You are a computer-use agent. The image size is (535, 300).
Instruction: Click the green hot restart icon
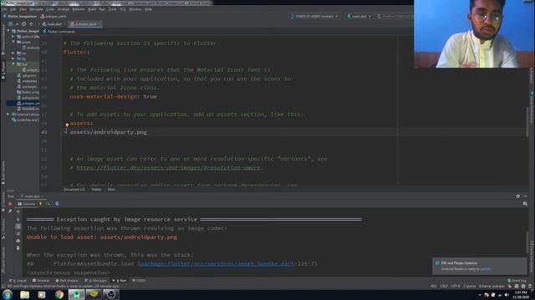tap(48, 203)
